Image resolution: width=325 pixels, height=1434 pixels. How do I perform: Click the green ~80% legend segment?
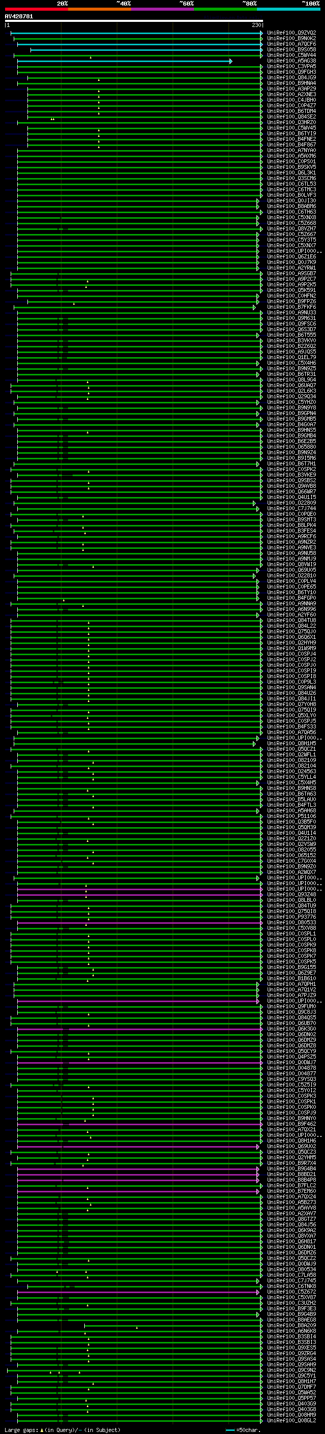225,9
